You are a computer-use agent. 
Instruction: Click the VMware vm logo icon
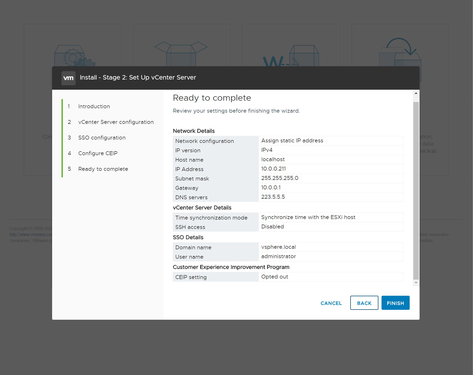point(69,78)
